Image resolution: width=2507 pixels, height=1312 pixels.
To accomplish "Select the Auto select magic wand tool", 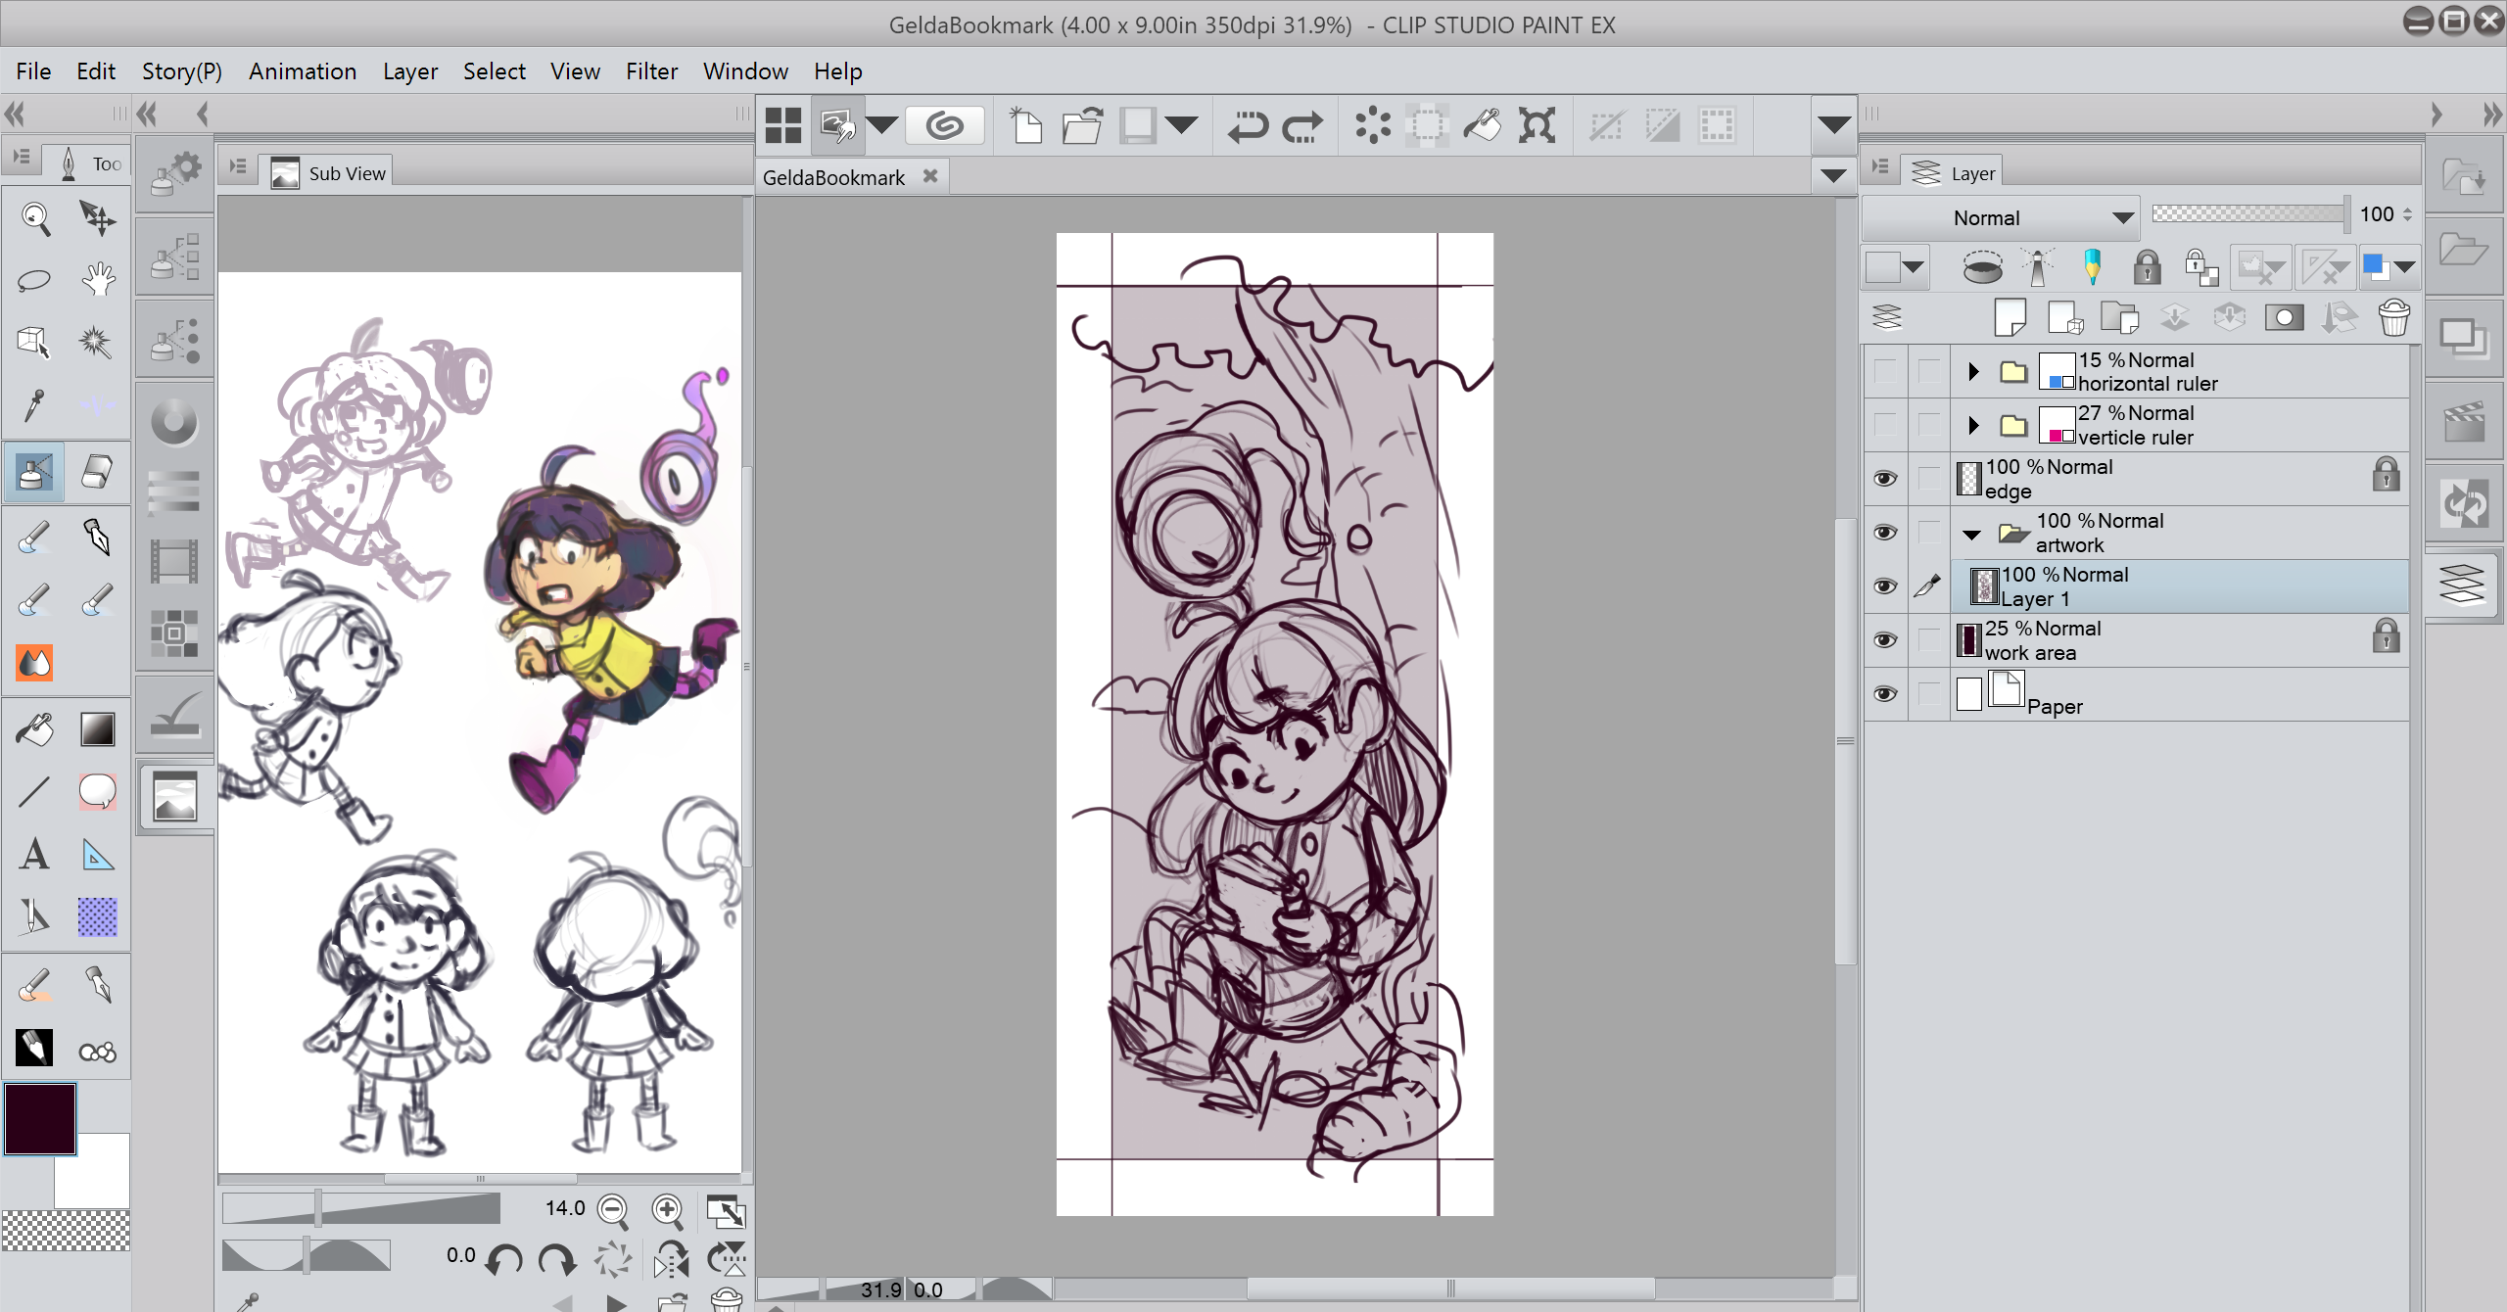I will click(x=97, y=343).
